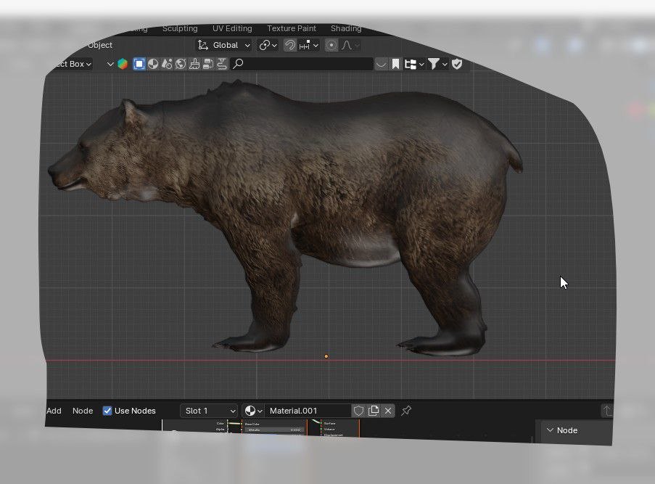Switch to the UV Editing workspace tab

point(232,28)
